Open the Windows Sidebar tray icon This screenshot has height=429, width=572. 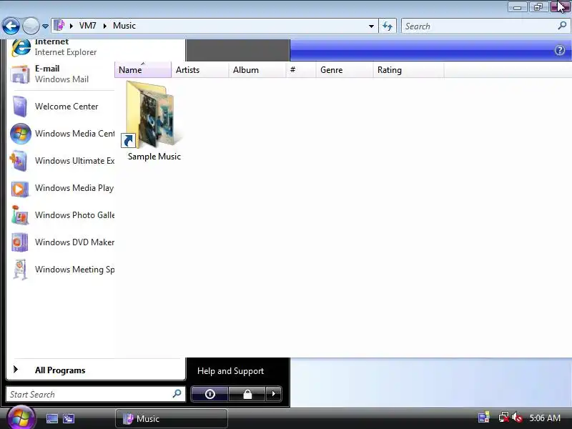pyautogui.click(x=484, y=418)
